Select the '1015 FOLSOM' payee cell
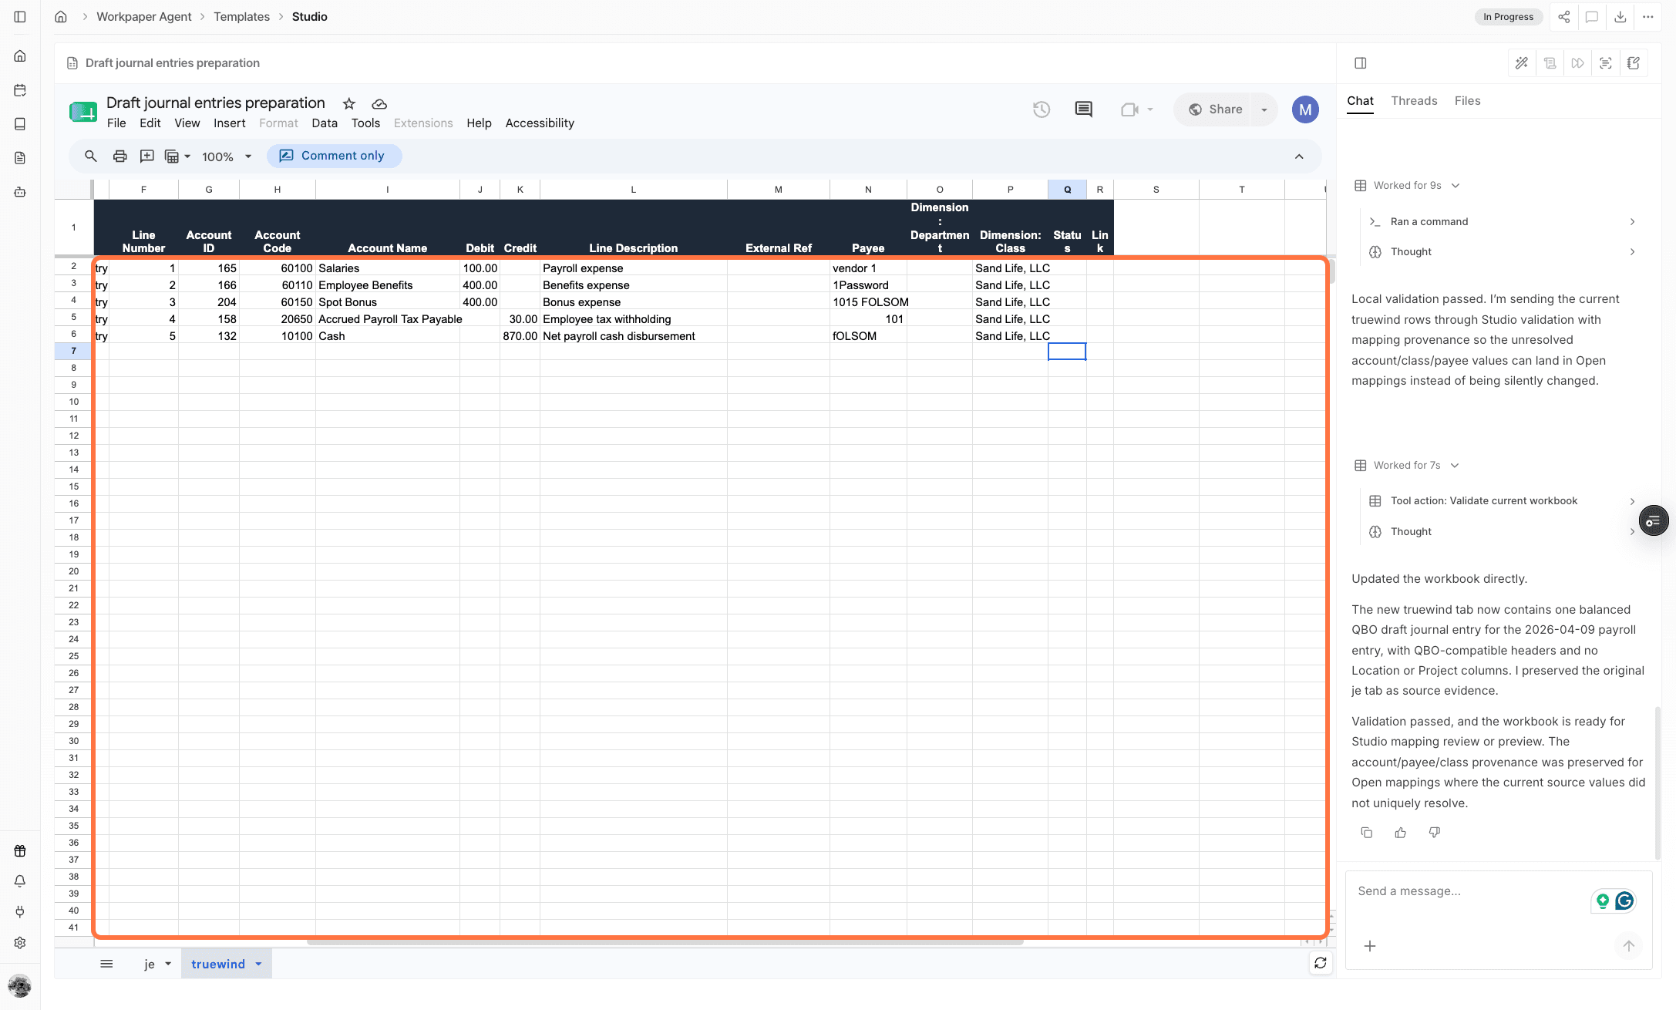The height and width of the screenshot is (1010, 1676). [868, 302]
